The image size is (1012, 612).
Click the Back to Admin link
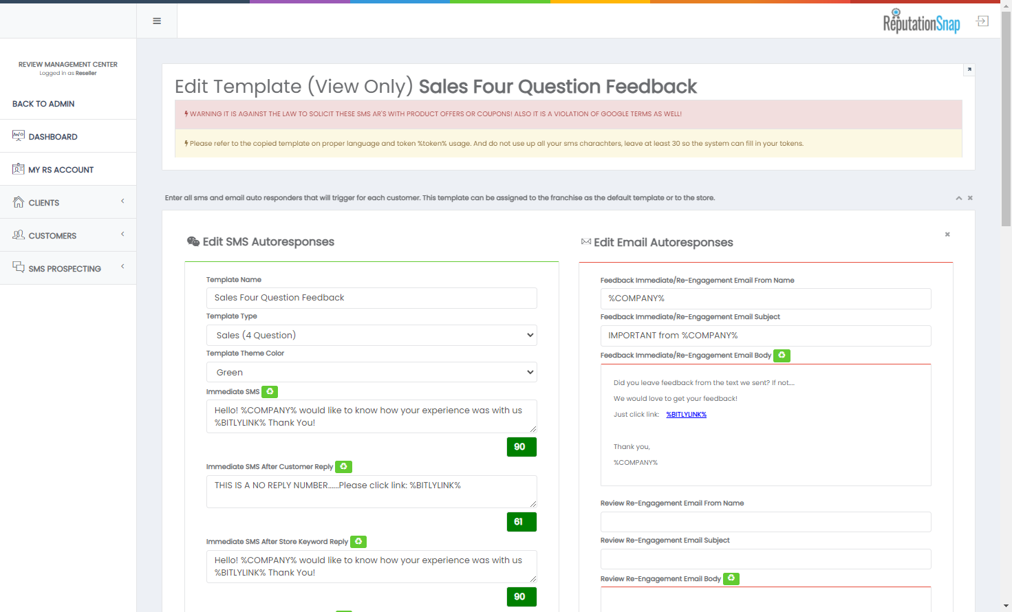(x=43, y=104)
